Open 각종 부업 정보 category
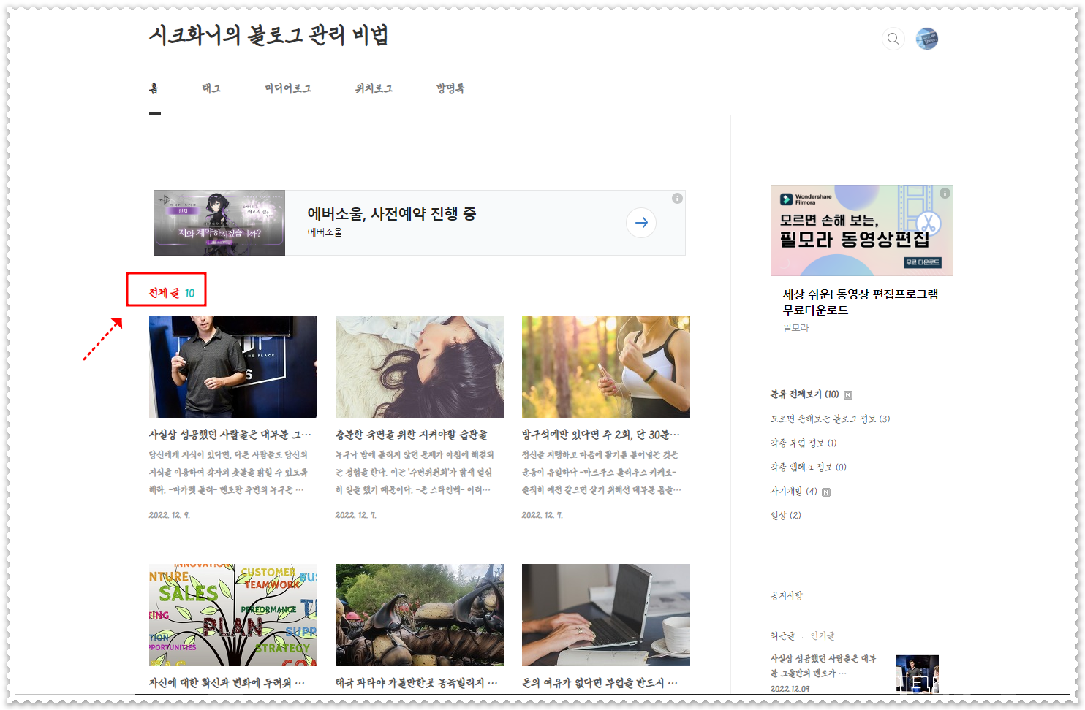This screenshot has height=710, width=1085. coord(804,443)
